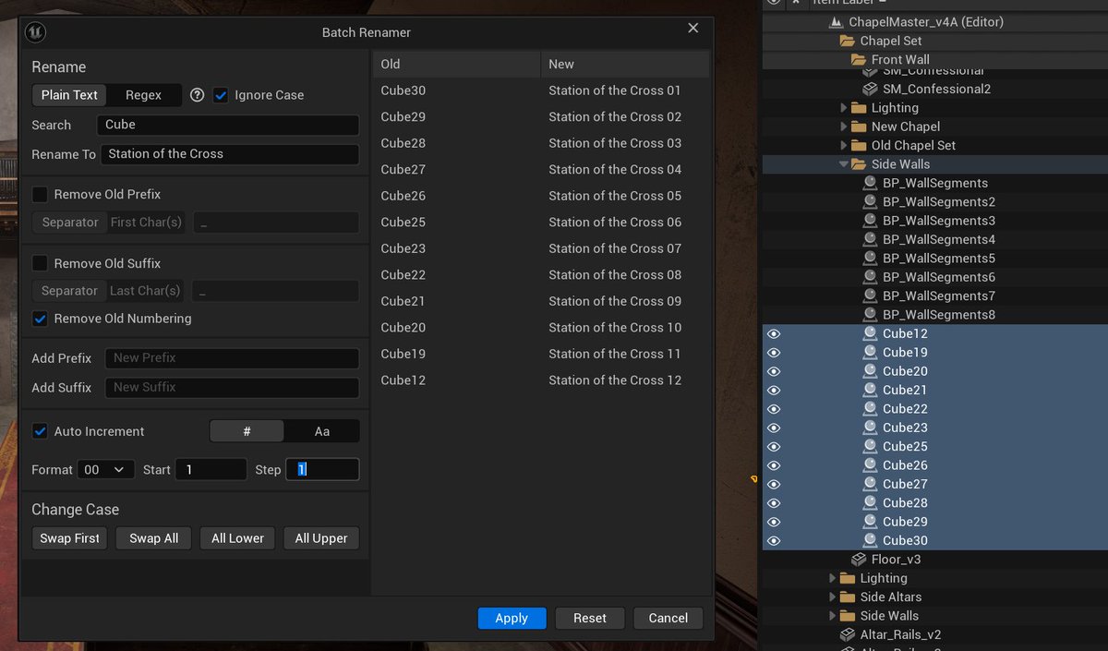This screenshot has width=1108, height=651.
Task: Toggle the Ignore Case checkbox
Action: pyautogui.click(x=221, y=95)
